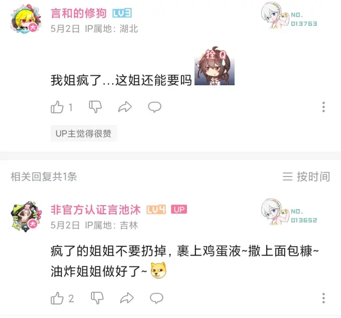Open more options for the UP reply
341x318 pixels.
point(323,298)
